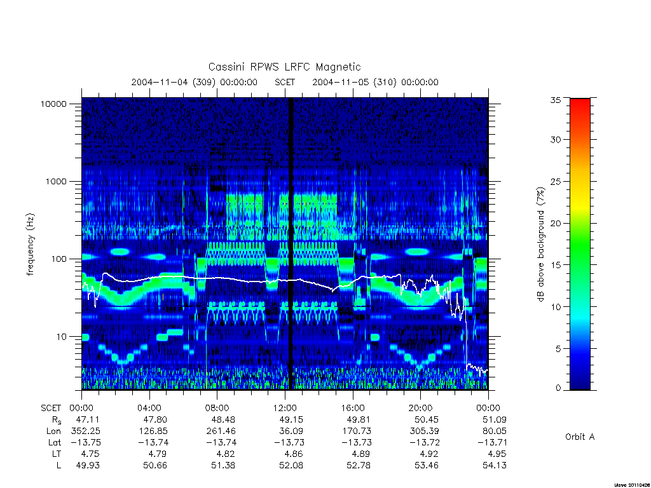Click latitude value '-13.71'
The height and width of the screenshot is (488, 651).
[x=493, y=442]
